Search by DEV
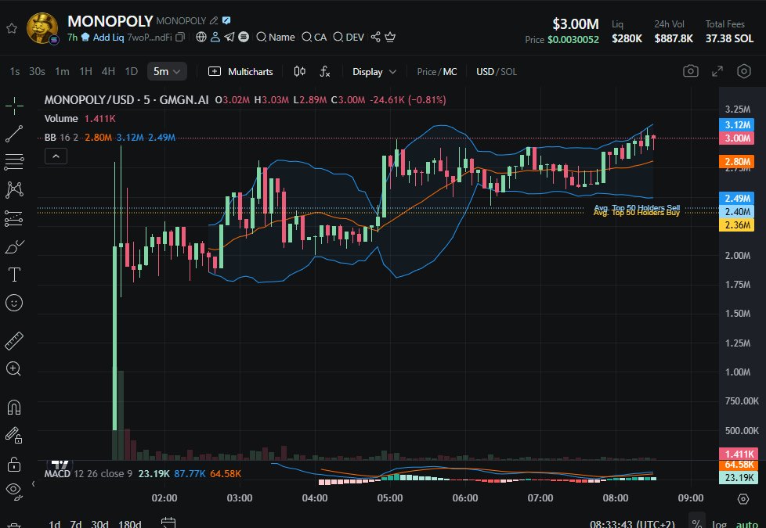This screenshot has width=766, height=528. [x=349, y=37]
